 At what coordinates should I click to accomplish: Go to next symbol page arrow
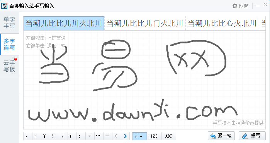click(126, 136)
